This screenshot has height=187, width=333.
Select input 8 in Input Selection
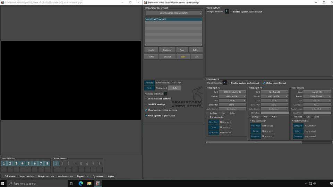(48, 163)
